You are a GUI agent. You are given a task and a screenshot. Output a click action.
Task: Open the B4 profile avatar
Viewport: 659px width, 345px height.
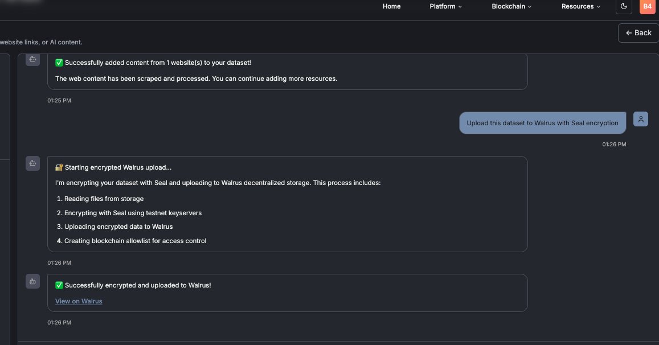[x=647, y=6]
